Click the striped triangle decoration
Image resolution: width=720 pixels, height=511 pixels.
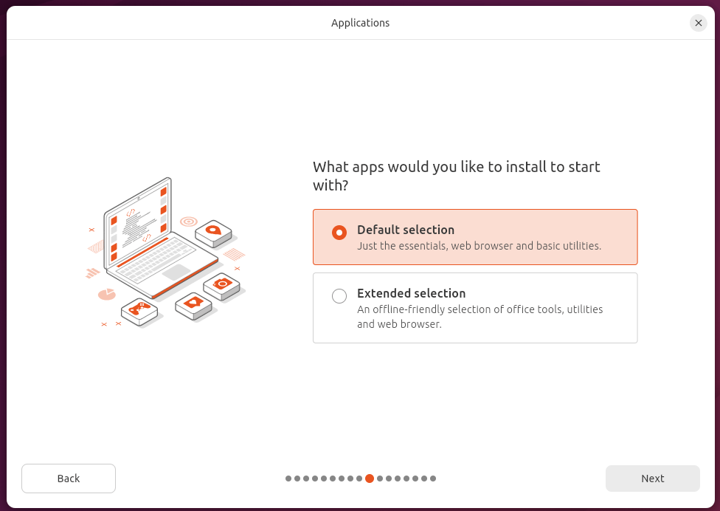coord(94,247)
